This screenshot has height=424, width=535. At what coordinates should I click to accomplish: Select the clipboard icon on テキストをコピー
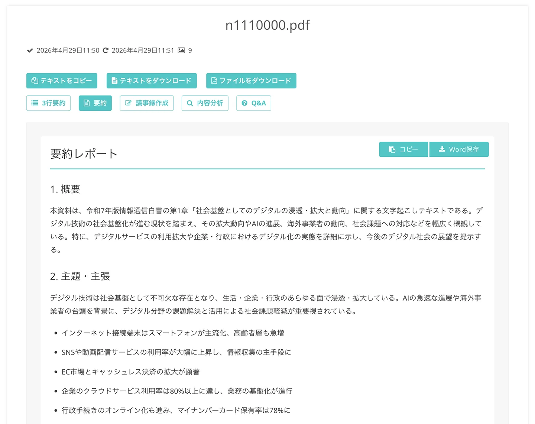pyautogui.click(x=35, y=81)
